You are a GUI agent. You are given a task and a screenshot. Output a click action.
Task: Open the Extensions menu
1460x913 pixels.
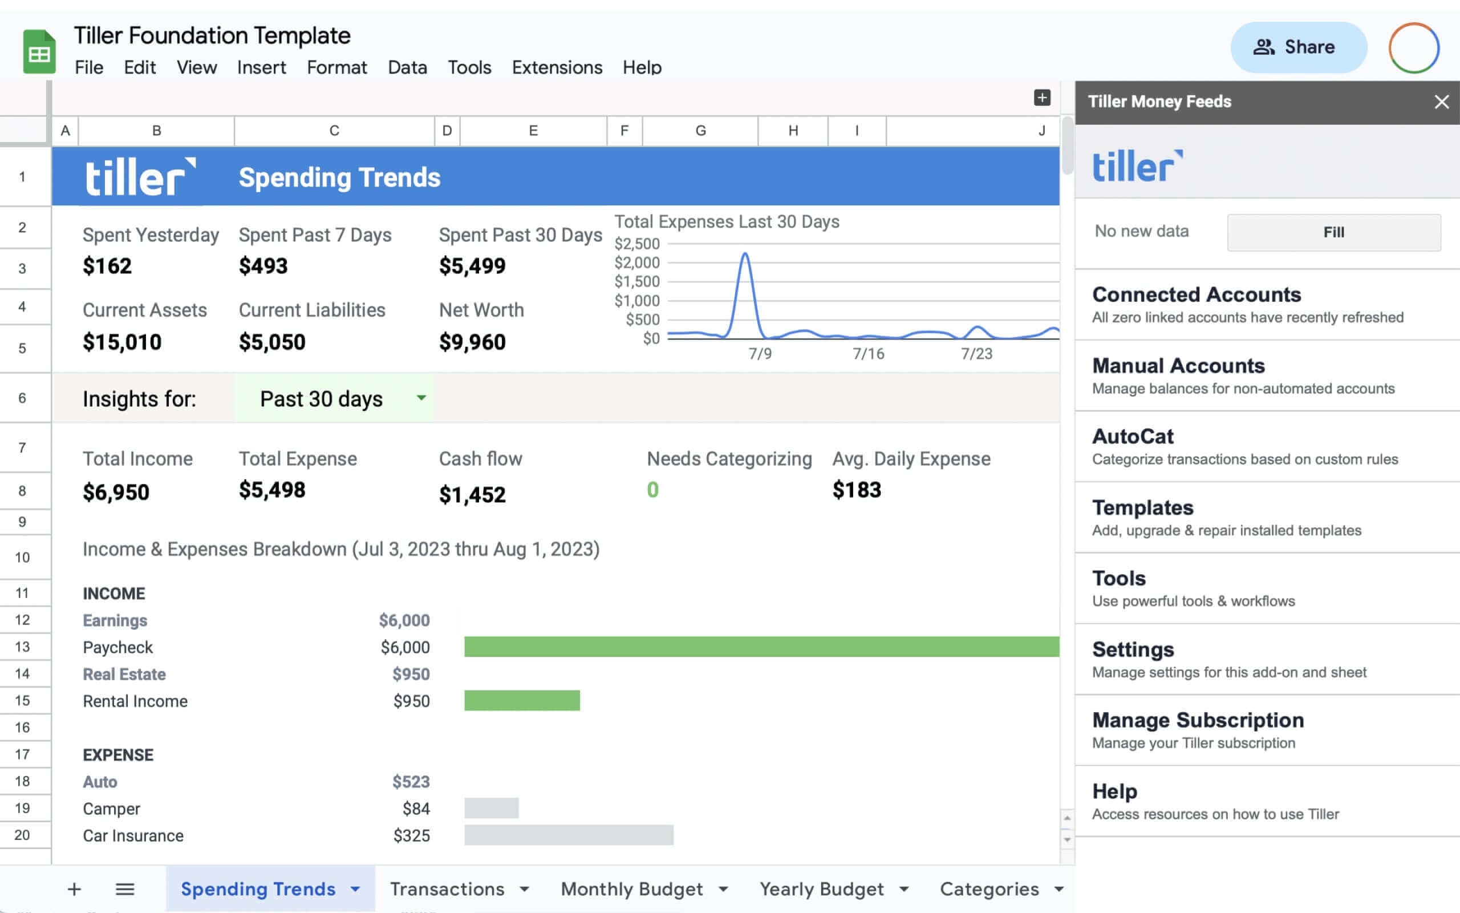[x=556, y=67]
